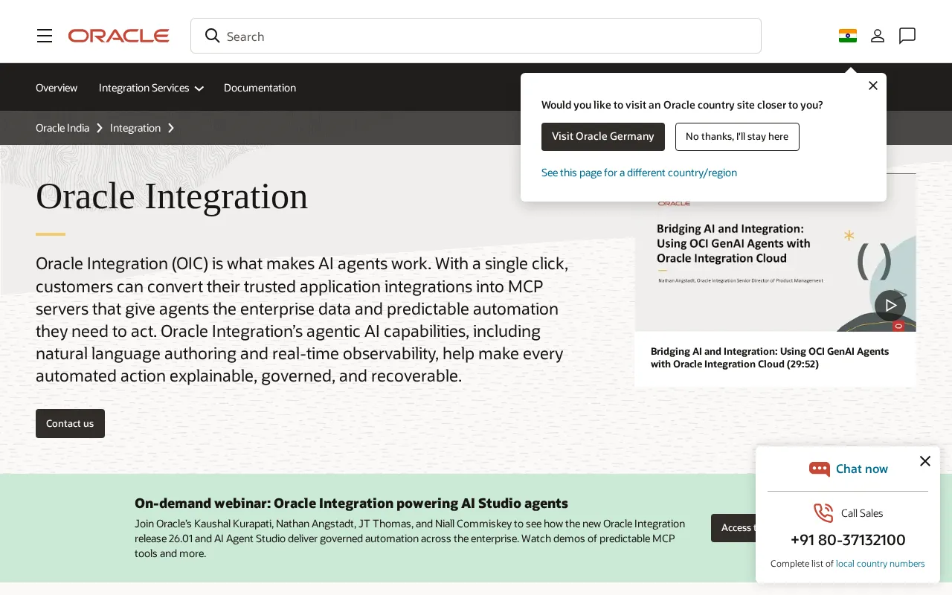Open See this page for a different country/region
The image size is (952, 595).
[639, 173]
